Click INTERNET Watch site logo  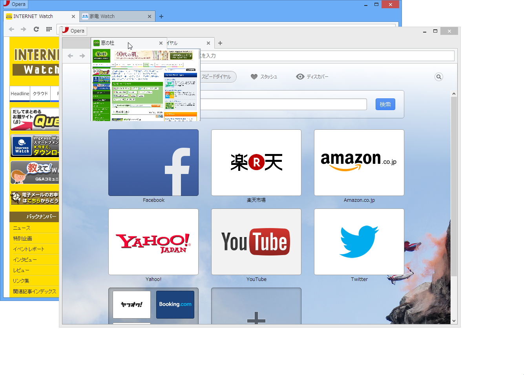(x=36, y=62)
